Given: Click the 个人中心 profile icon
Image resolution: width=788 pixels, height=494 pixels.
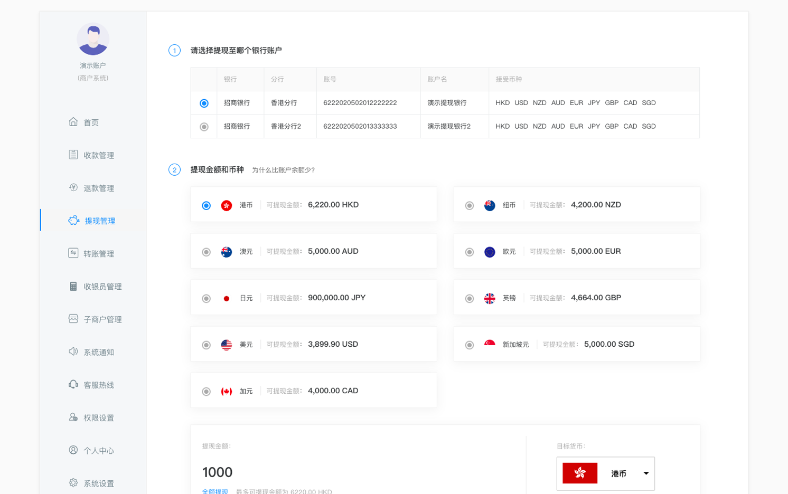Looking at the screenshot, I should coord(73,450).
